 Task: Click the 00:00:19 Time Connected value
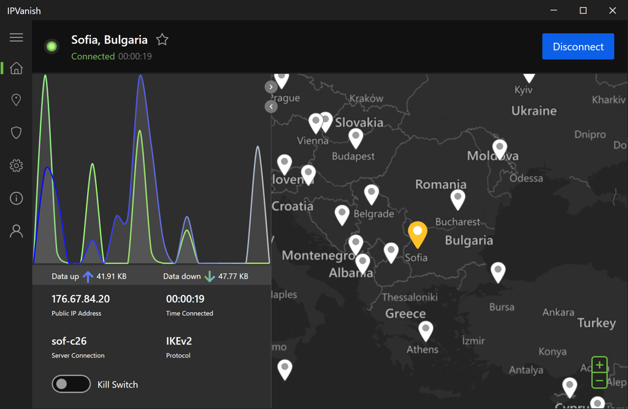pos(185,299)
